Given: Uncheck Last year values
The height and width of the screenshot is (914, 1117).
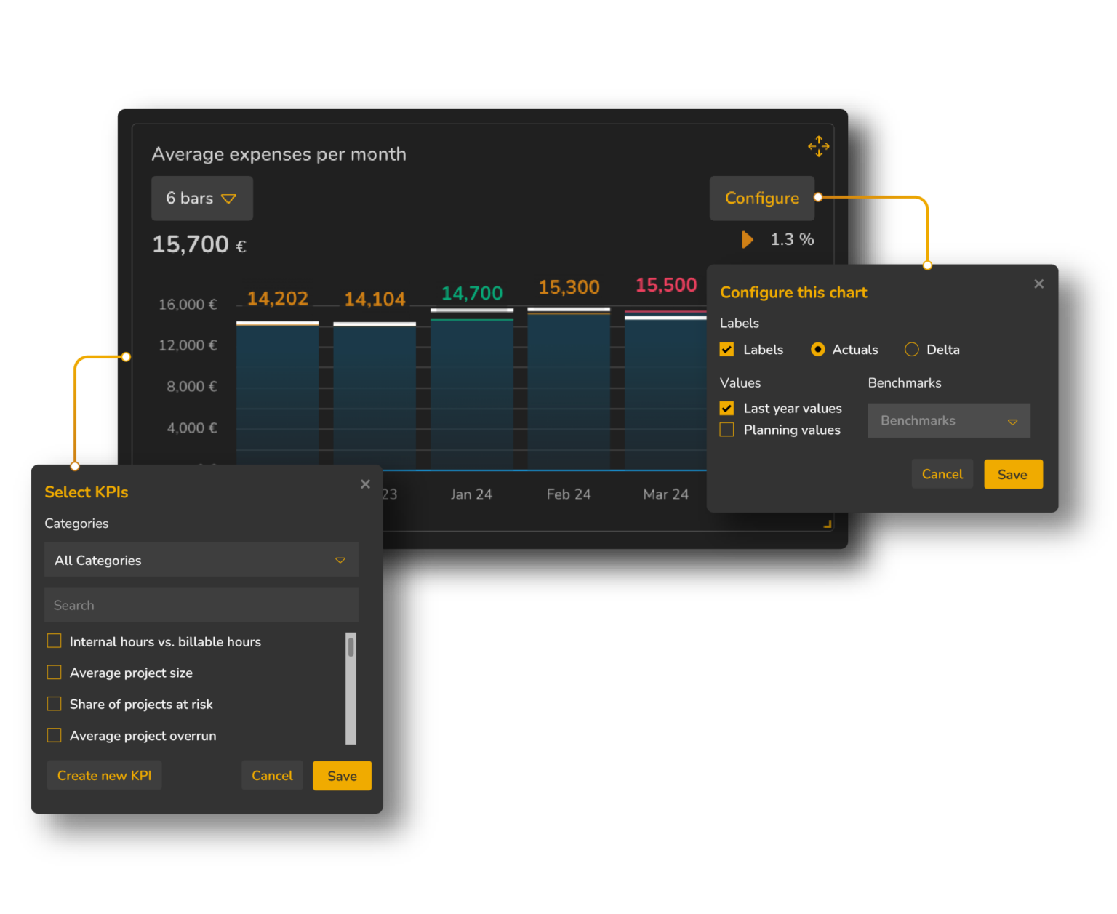Looking at the screenshot, I should [x=726, y=408].
